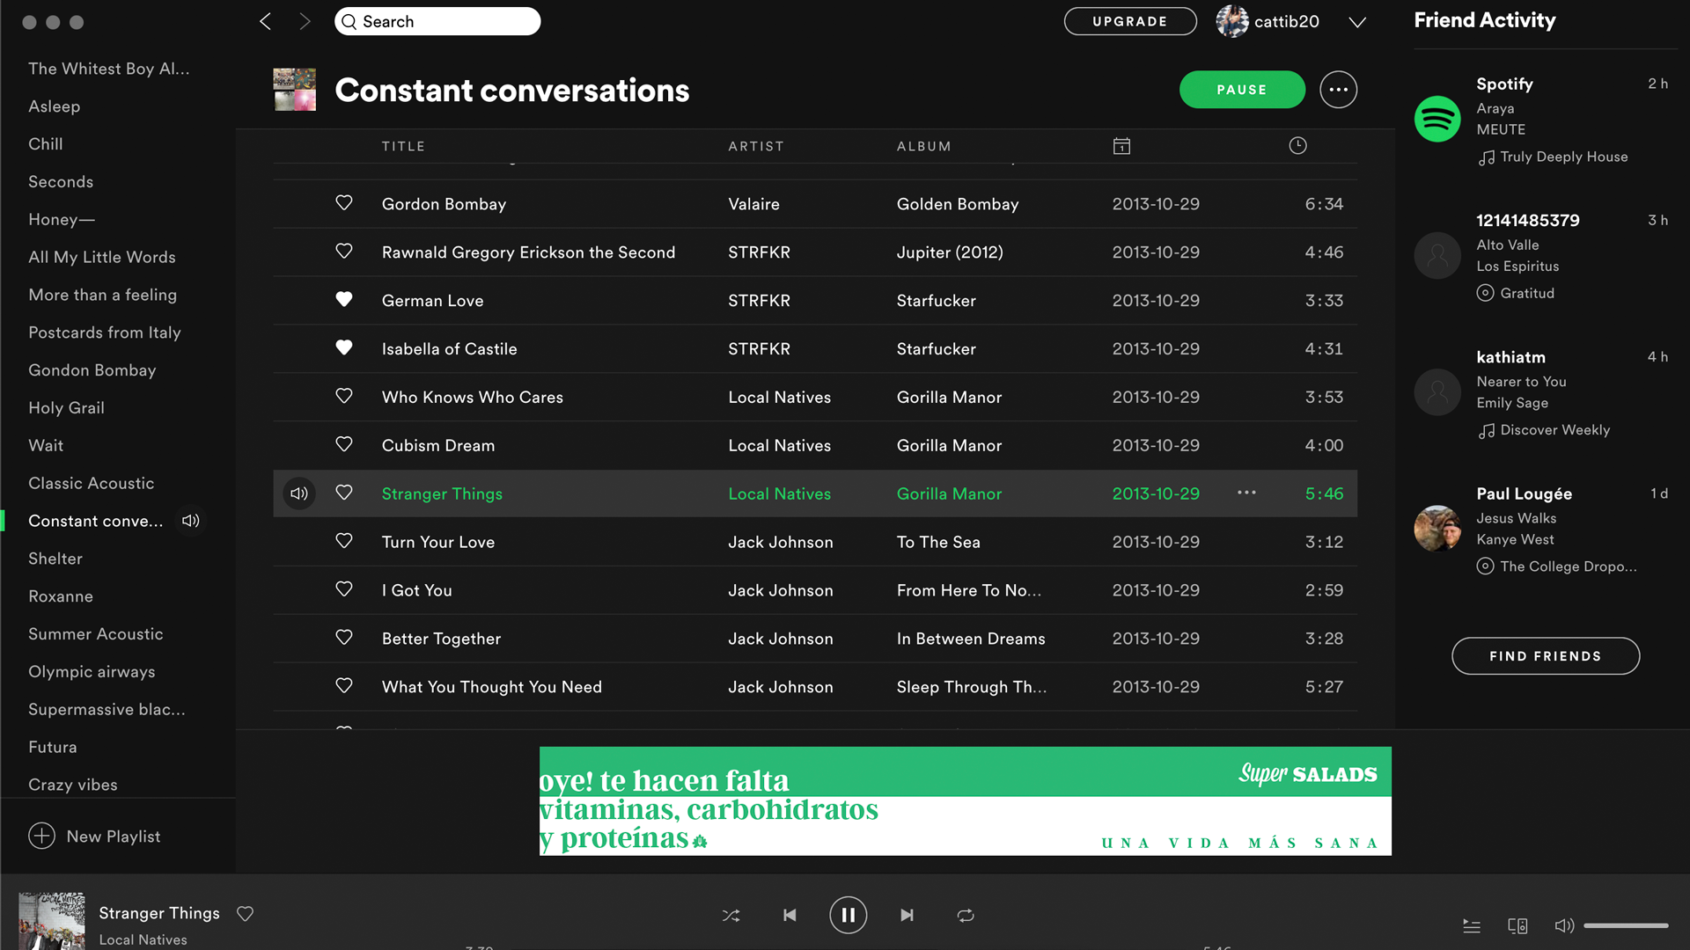Pause playback with the circular button

(x=848, y=915)
